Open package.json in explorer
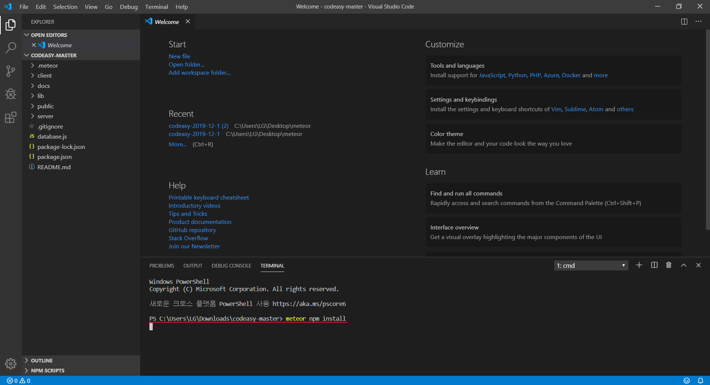Screen dimensions: 710x385 pyautogui.click(x=81, y=157)
